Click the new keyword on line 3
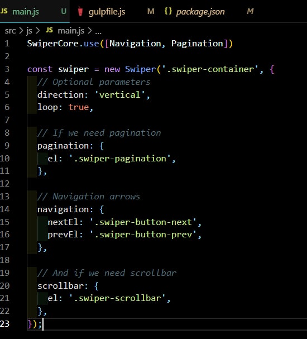The width and height of the screenshot is (307, 339). [112, 70]
